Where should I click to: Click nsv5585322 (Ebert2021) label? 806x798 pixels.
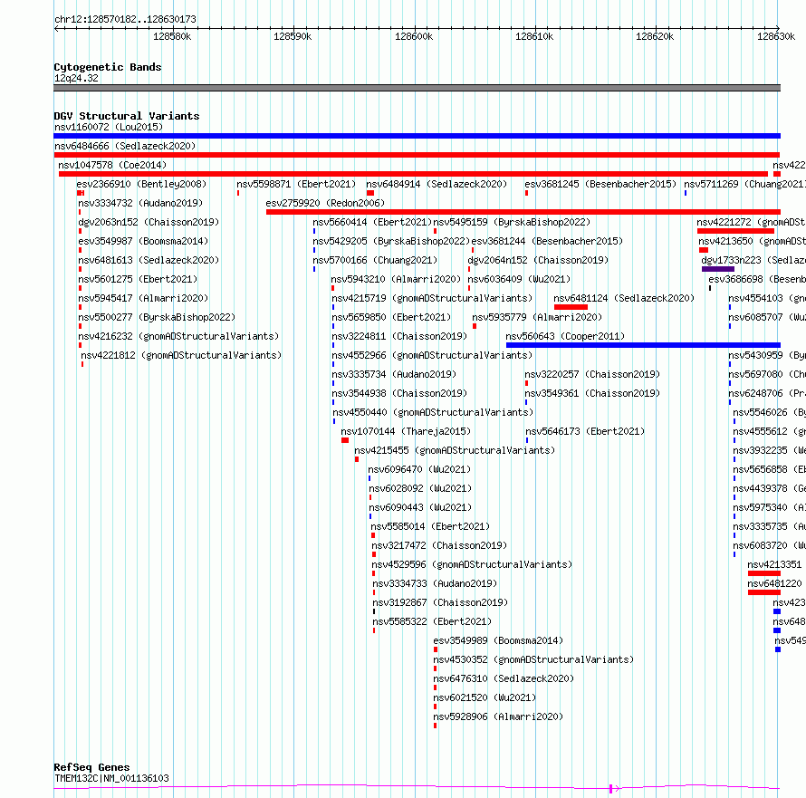click(x=432, y=621)
